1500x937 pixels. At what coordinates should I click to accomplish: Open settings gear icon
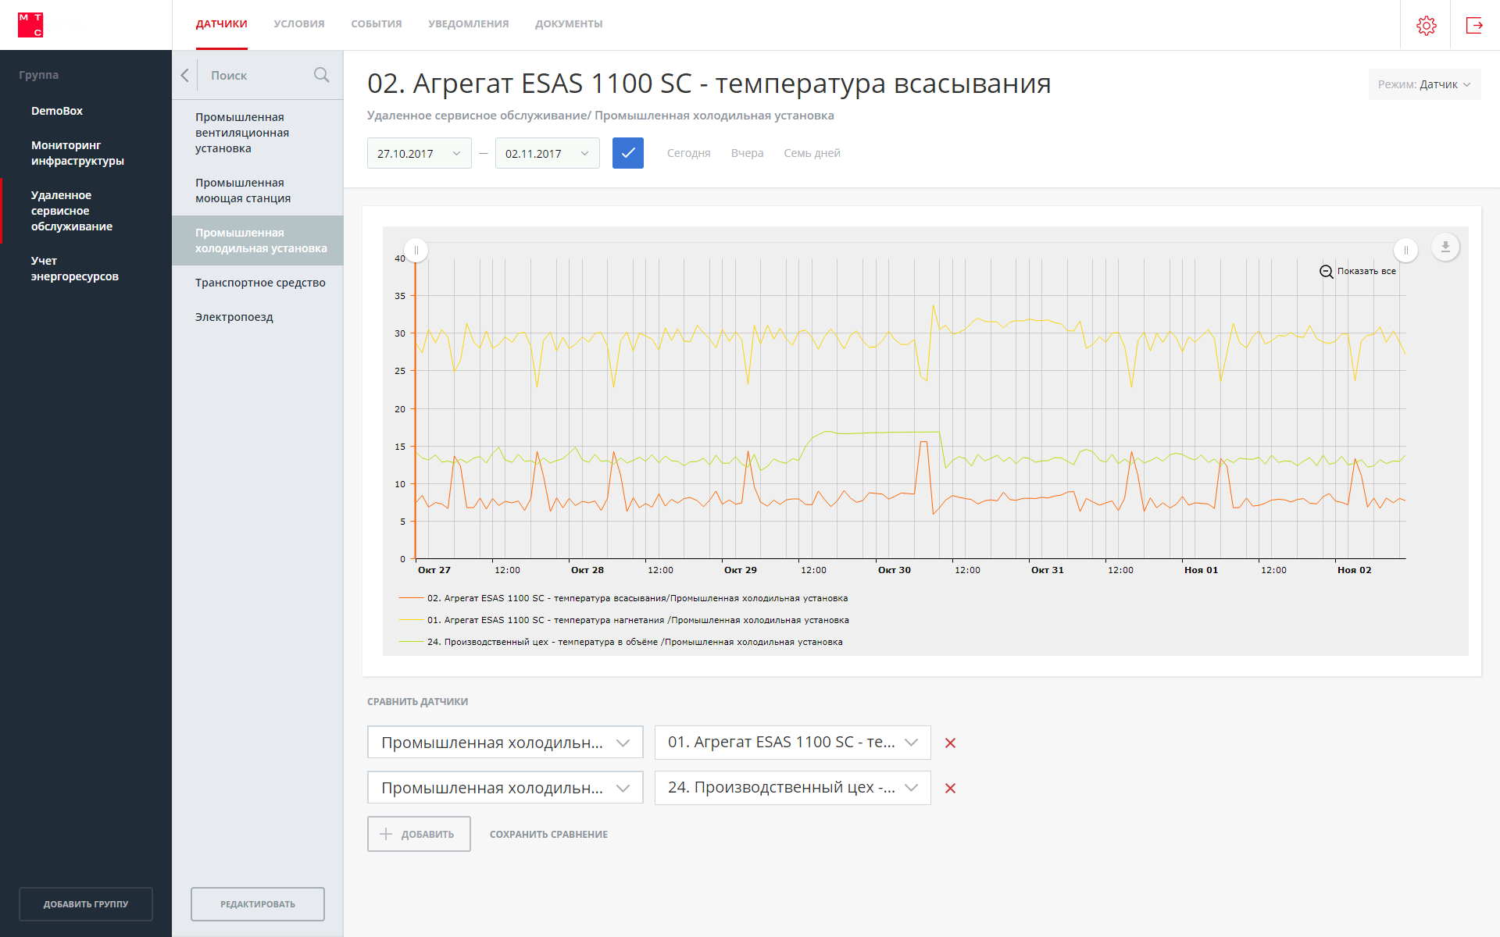coord(1426,25)
